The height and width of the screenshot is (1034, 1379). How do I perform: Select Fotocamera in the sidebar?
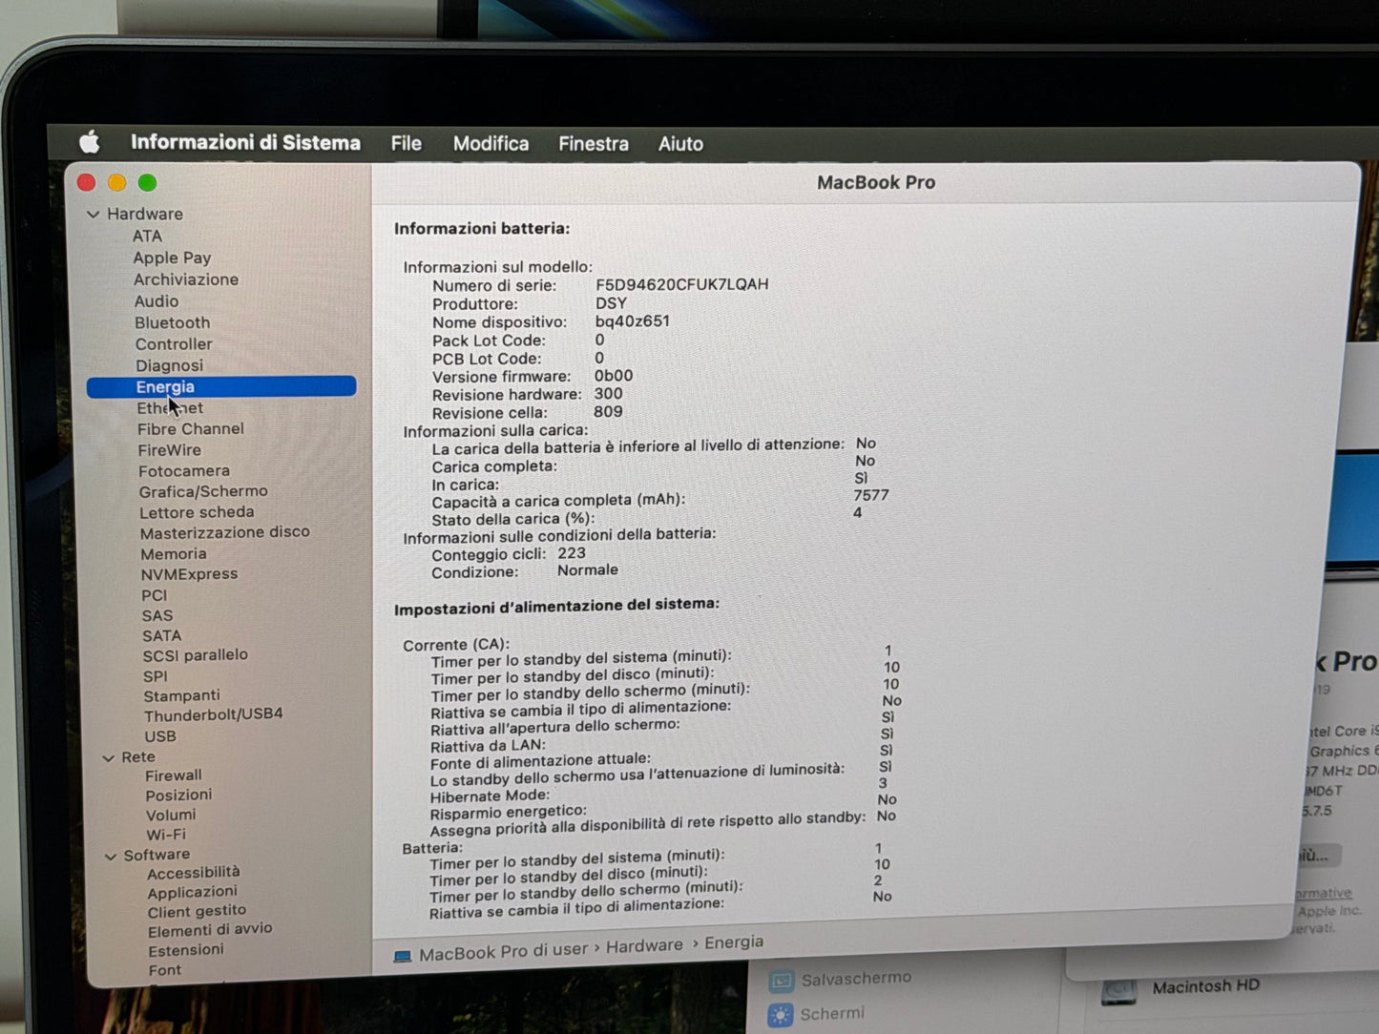(x=183, y=471)
